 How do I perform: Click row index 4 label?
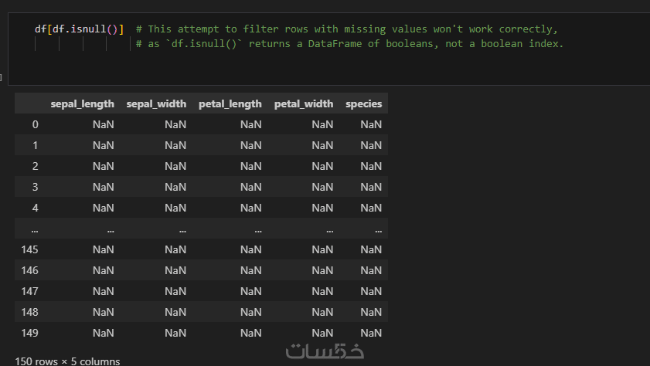pos(35,208)
